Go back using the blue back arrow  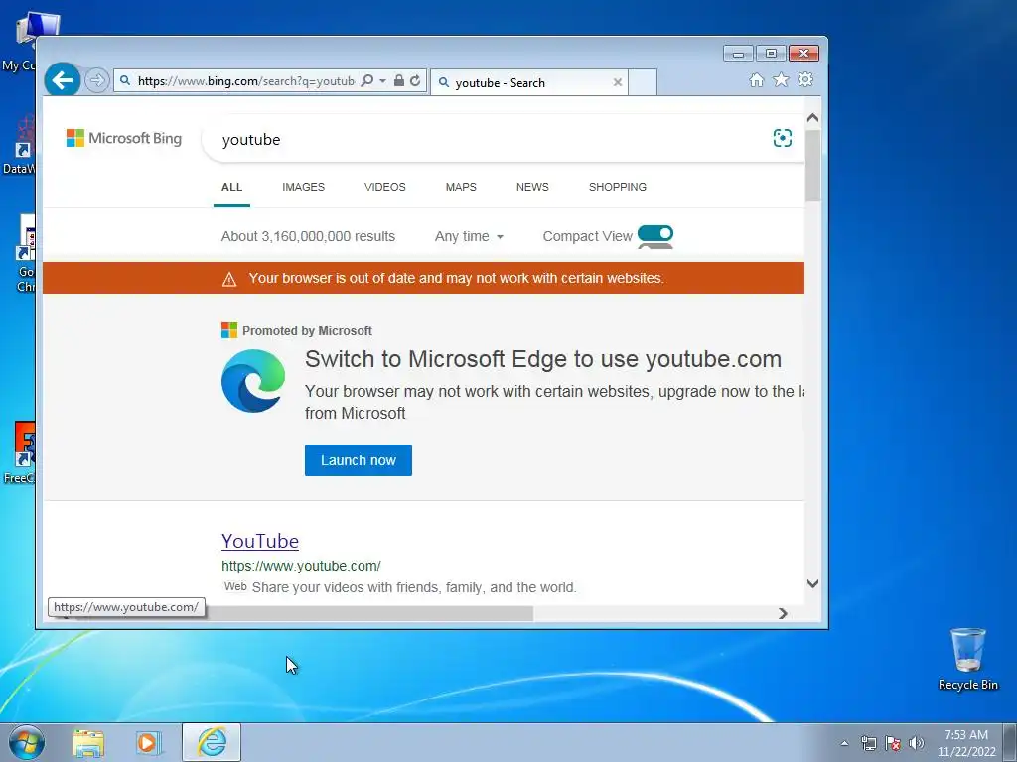point(63,80)
